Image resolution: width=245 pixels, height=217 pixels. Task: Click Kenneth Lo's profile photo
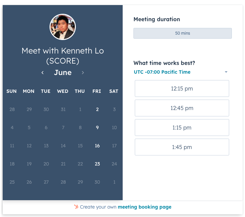pos(63,27)
